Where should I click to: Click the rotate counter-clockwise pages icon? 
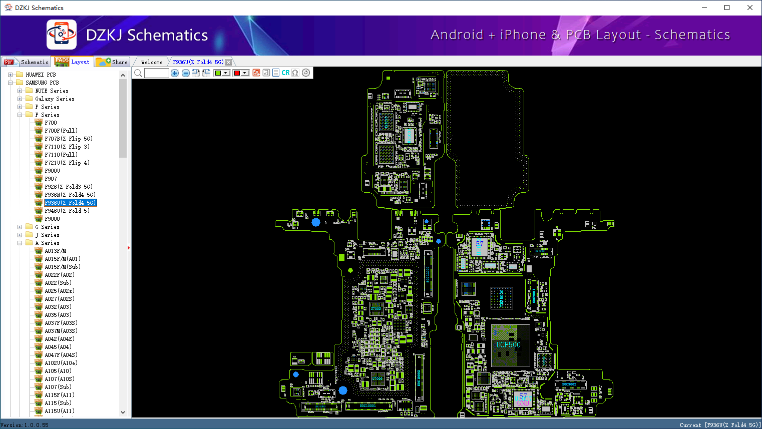[206, 73]
